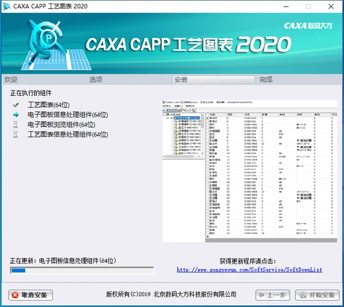Select the 安装 step tab
344x307 pixels.
click(x=214, y=80)
